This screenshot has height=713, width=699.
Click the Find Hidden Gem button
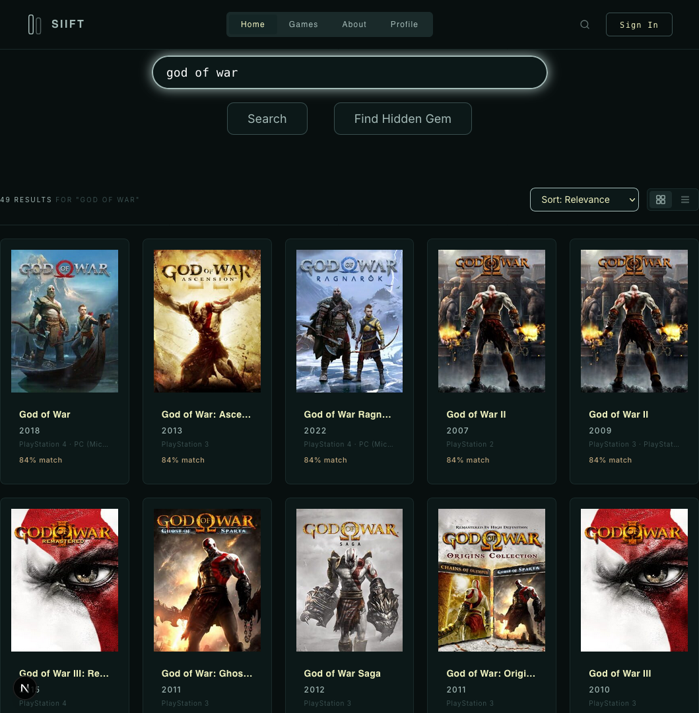pos(403,119)
